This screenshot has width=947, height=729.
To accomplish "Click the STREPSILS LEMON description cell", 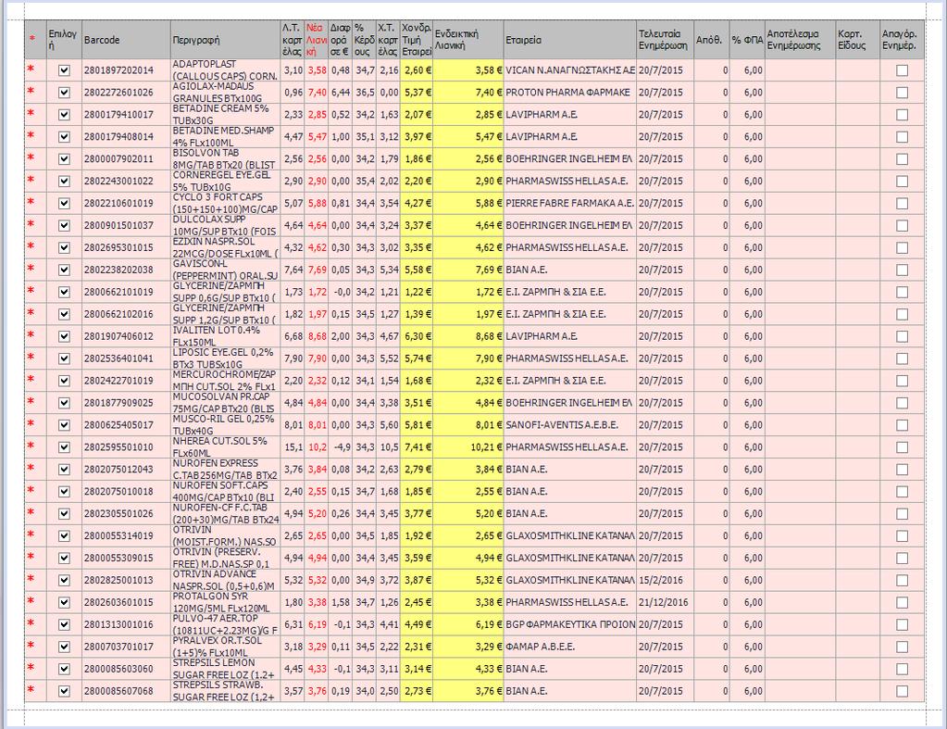I will pyautogui.click(x=225, y=669).
